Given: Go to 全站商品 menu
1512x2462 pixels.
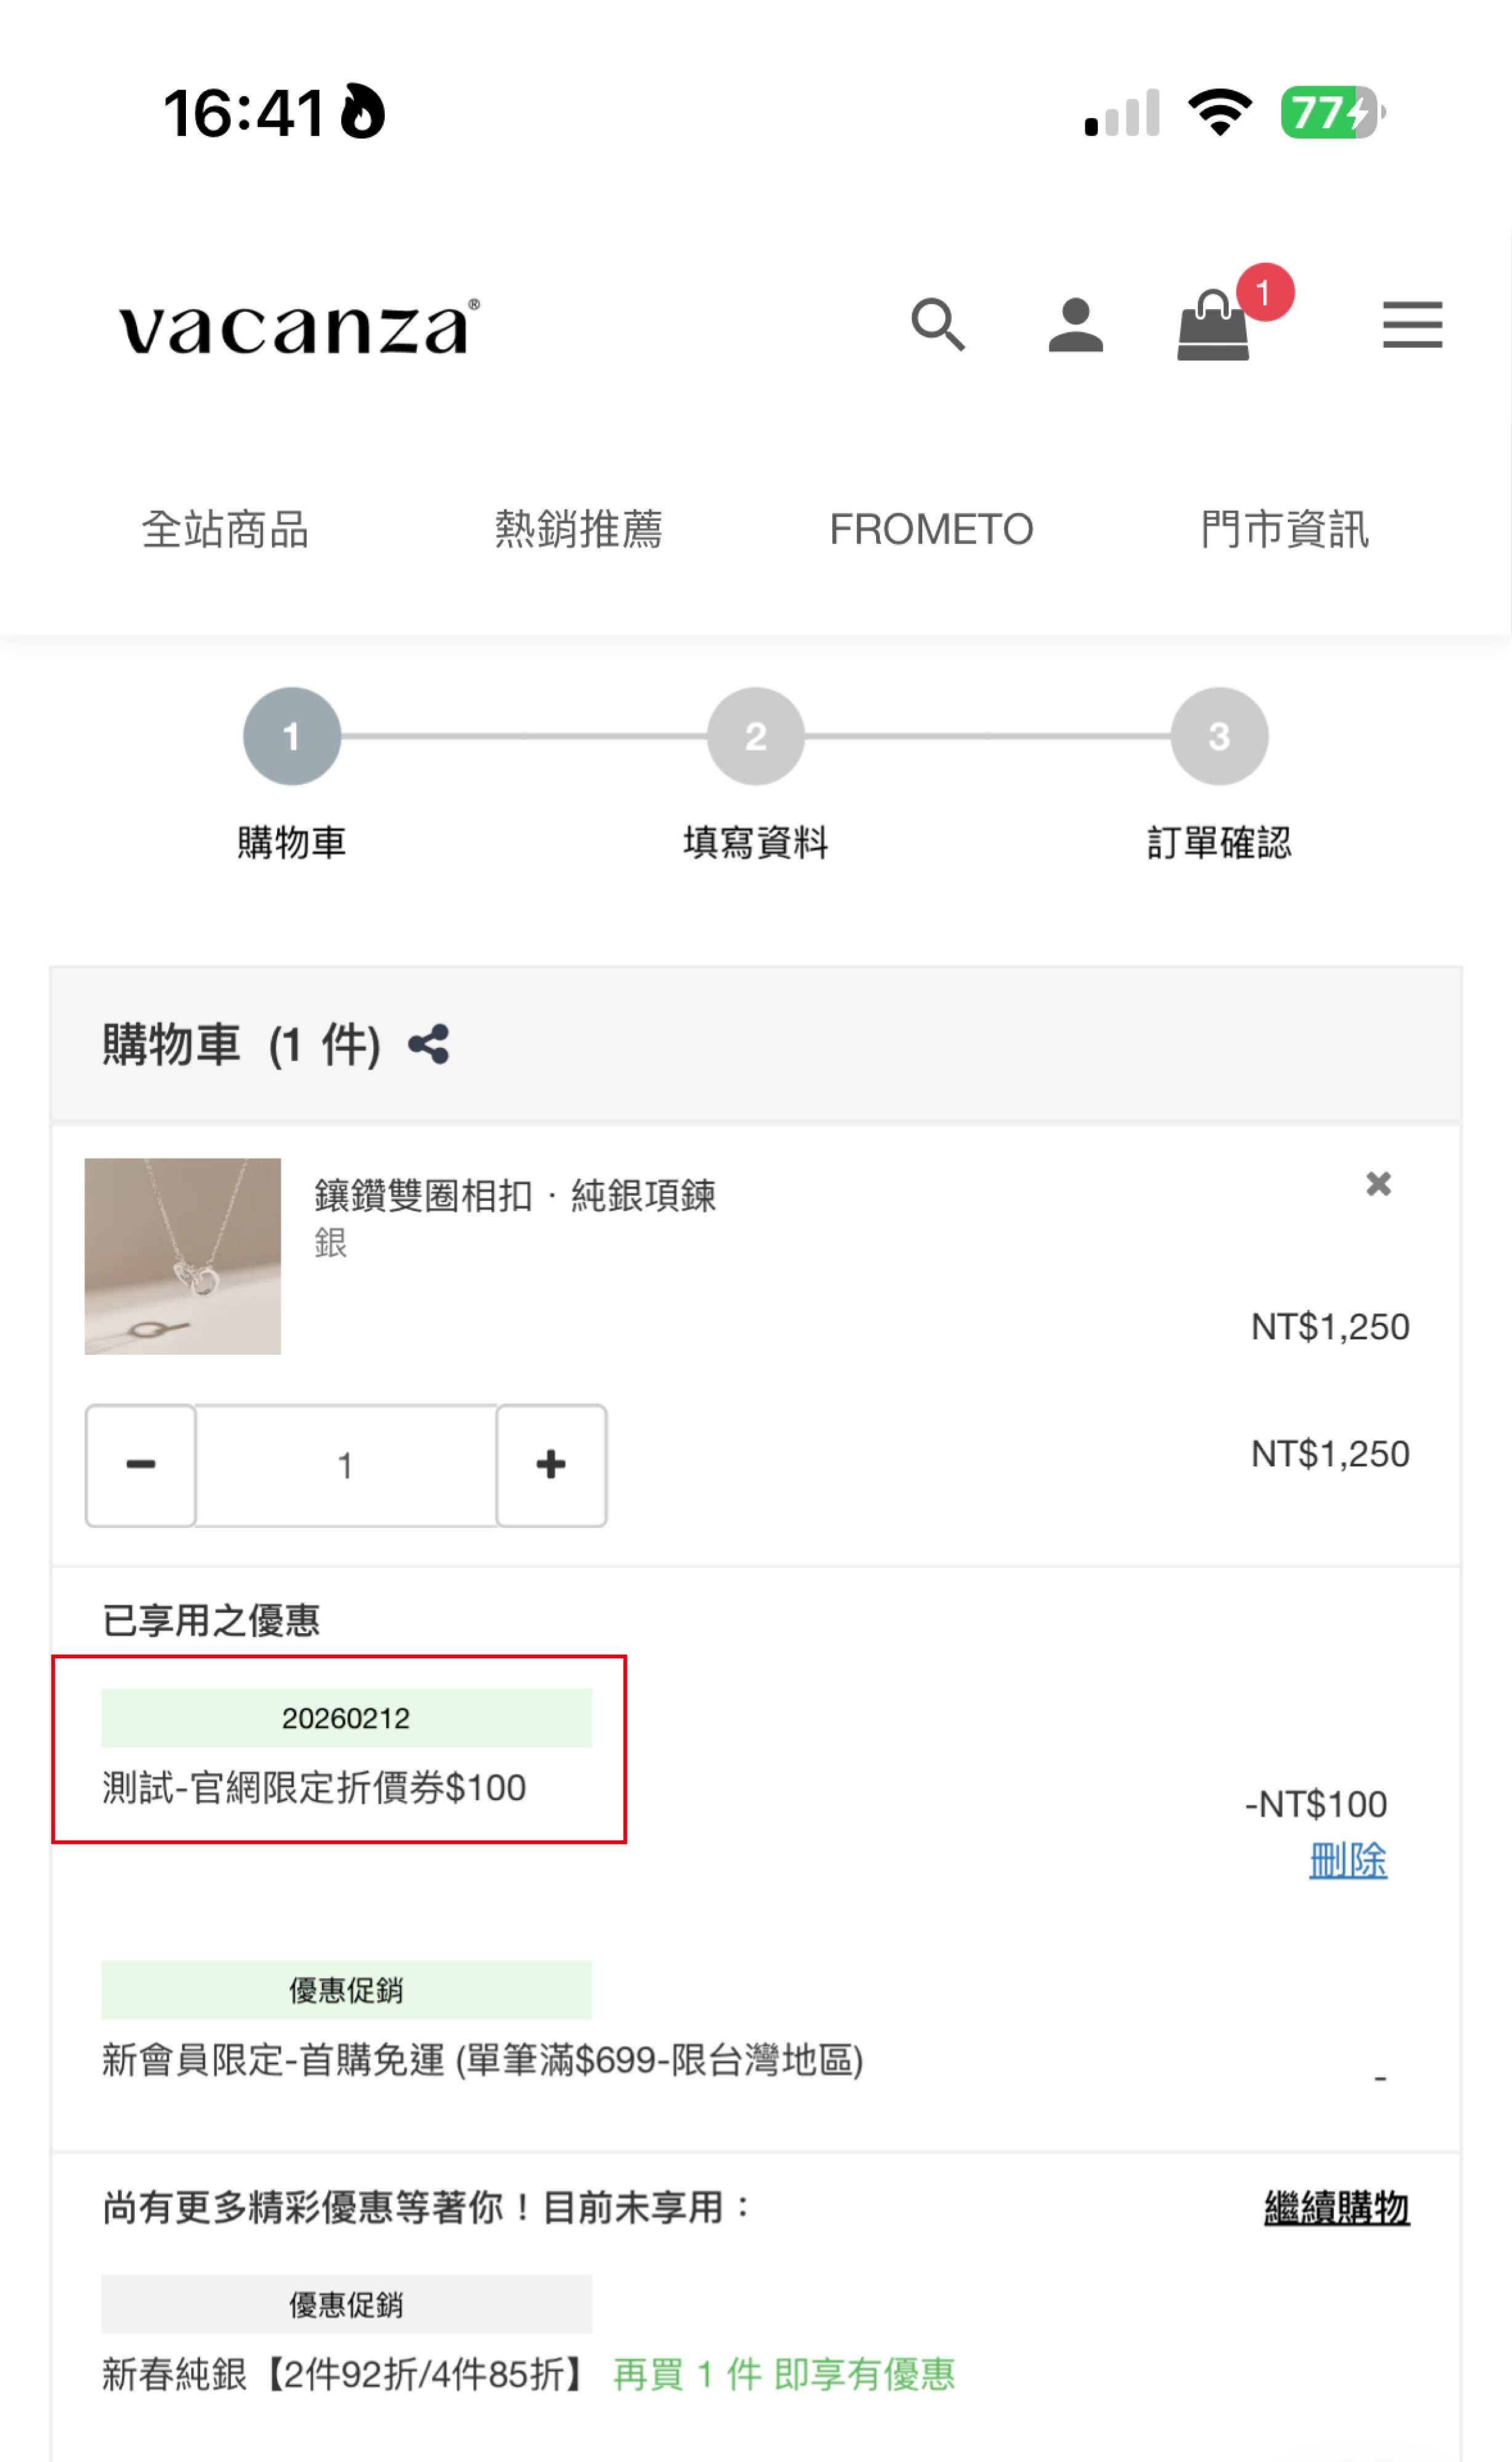Looking at the screenshot, I should tap(225, 529).
